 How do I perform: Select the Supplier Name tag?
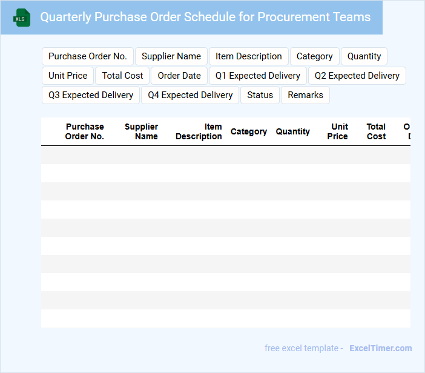(x=171, y=56)
